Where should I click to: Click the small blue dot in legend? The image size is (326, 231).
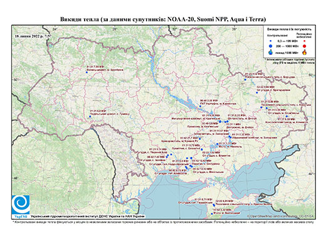pyautogui.click(x=271, y=41)
